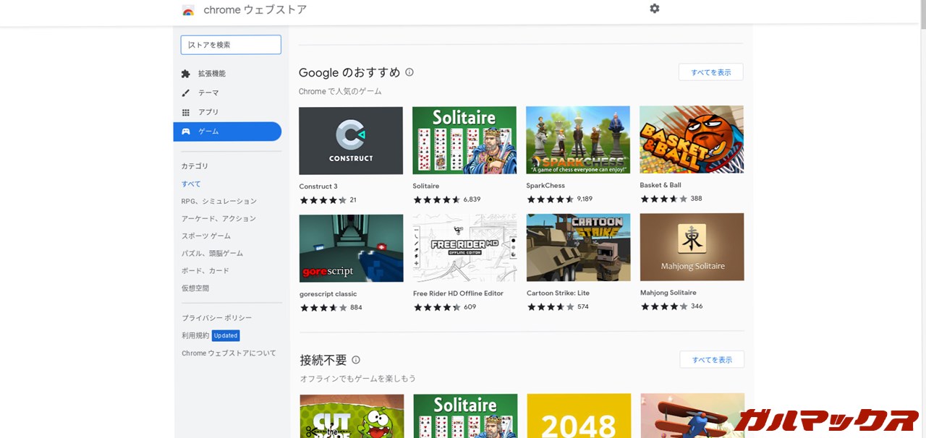Open the Chrome ウェブストアについて link
Viewport: 926px width, 438px height.
point(228,353)
